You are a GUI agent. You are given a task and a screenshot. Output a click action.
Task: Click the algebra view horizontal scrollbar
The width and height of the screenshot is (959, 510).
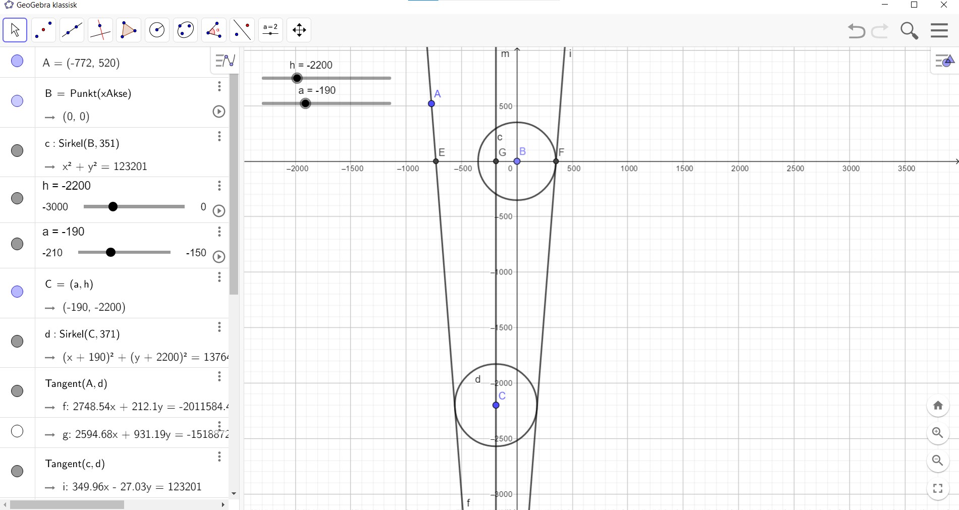point(67,504)
